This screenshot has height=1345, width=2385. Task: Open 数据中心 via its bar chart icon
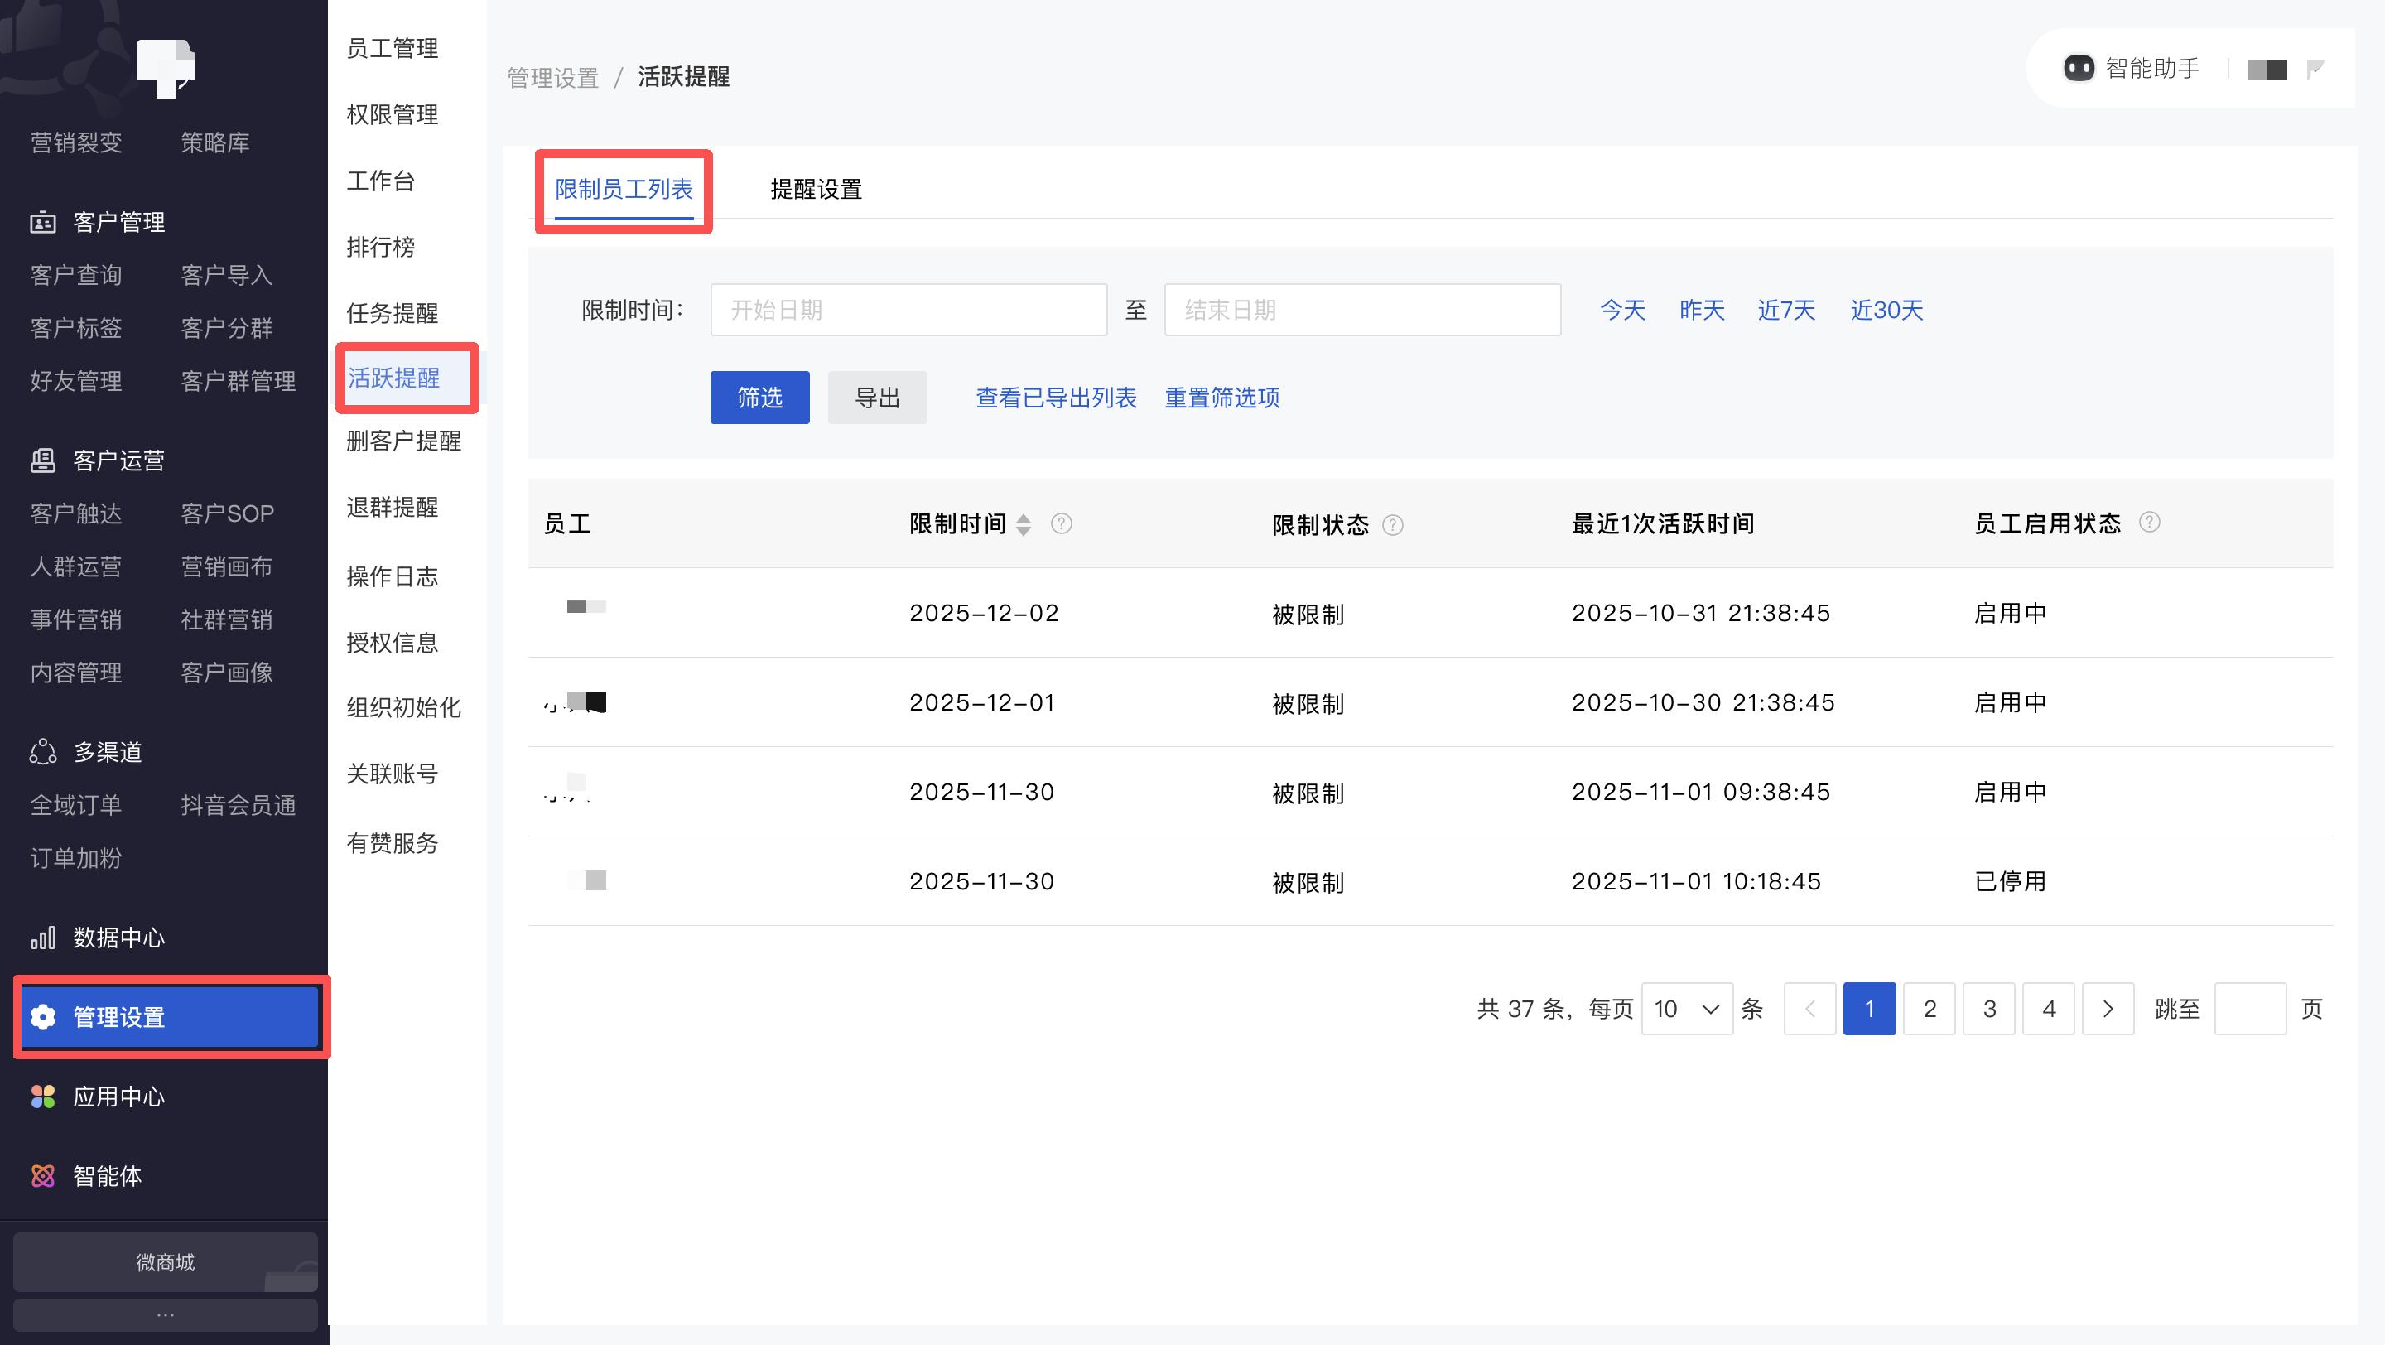click(42, 938)
